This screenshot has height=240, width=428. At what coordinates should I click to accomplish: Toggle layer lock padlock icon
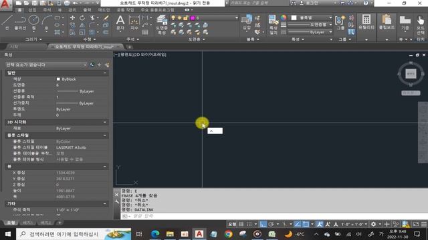pos(186,18)
